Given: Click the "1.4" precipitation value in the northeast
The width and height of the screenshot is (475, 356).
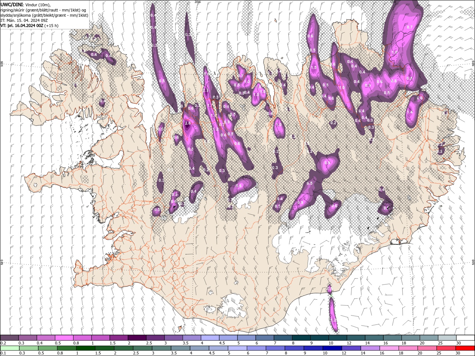Looking at the screenshot, I should [410, 112].
